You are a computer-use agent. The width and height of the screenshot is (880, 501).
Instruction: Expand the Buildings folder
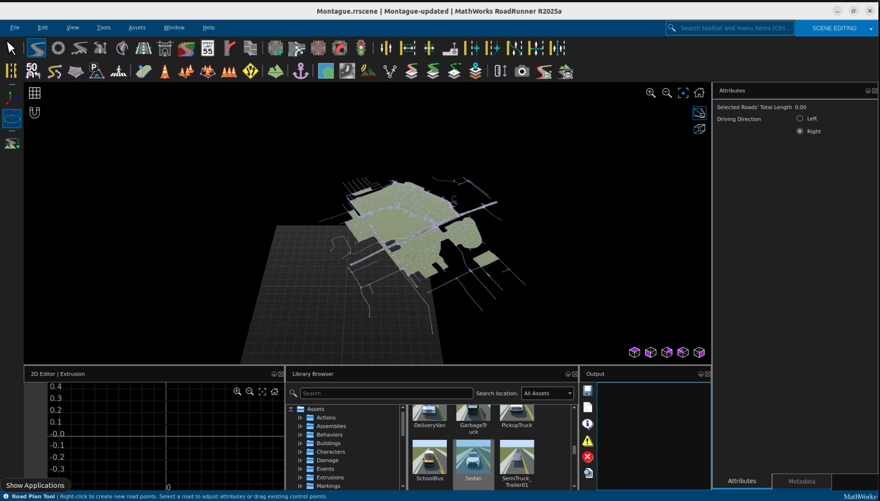[x=300, y=444]
